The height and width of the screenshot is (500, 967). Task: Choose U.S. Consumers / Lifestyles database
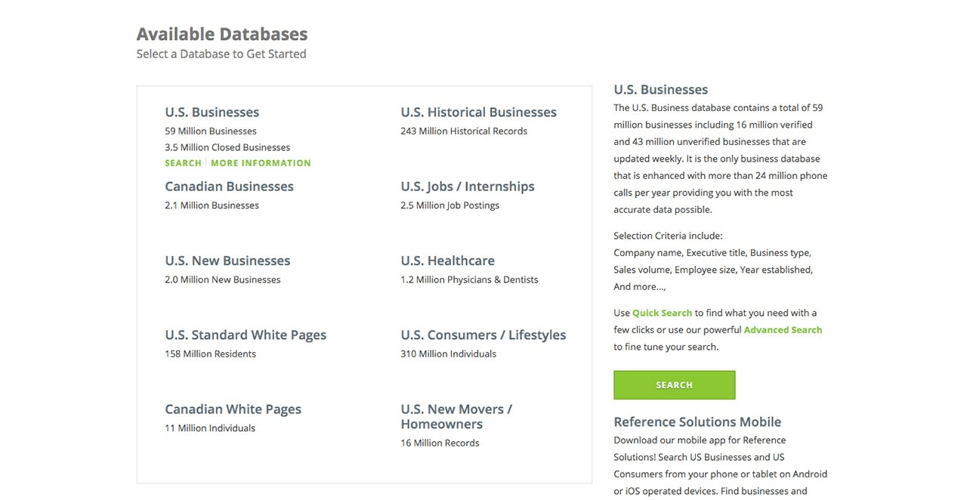(x=483, y=335)
